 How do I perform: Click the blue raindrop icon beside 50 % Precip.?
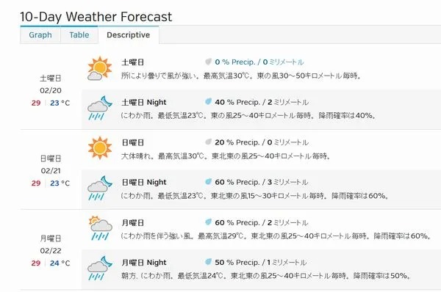(x=208, y=262)
